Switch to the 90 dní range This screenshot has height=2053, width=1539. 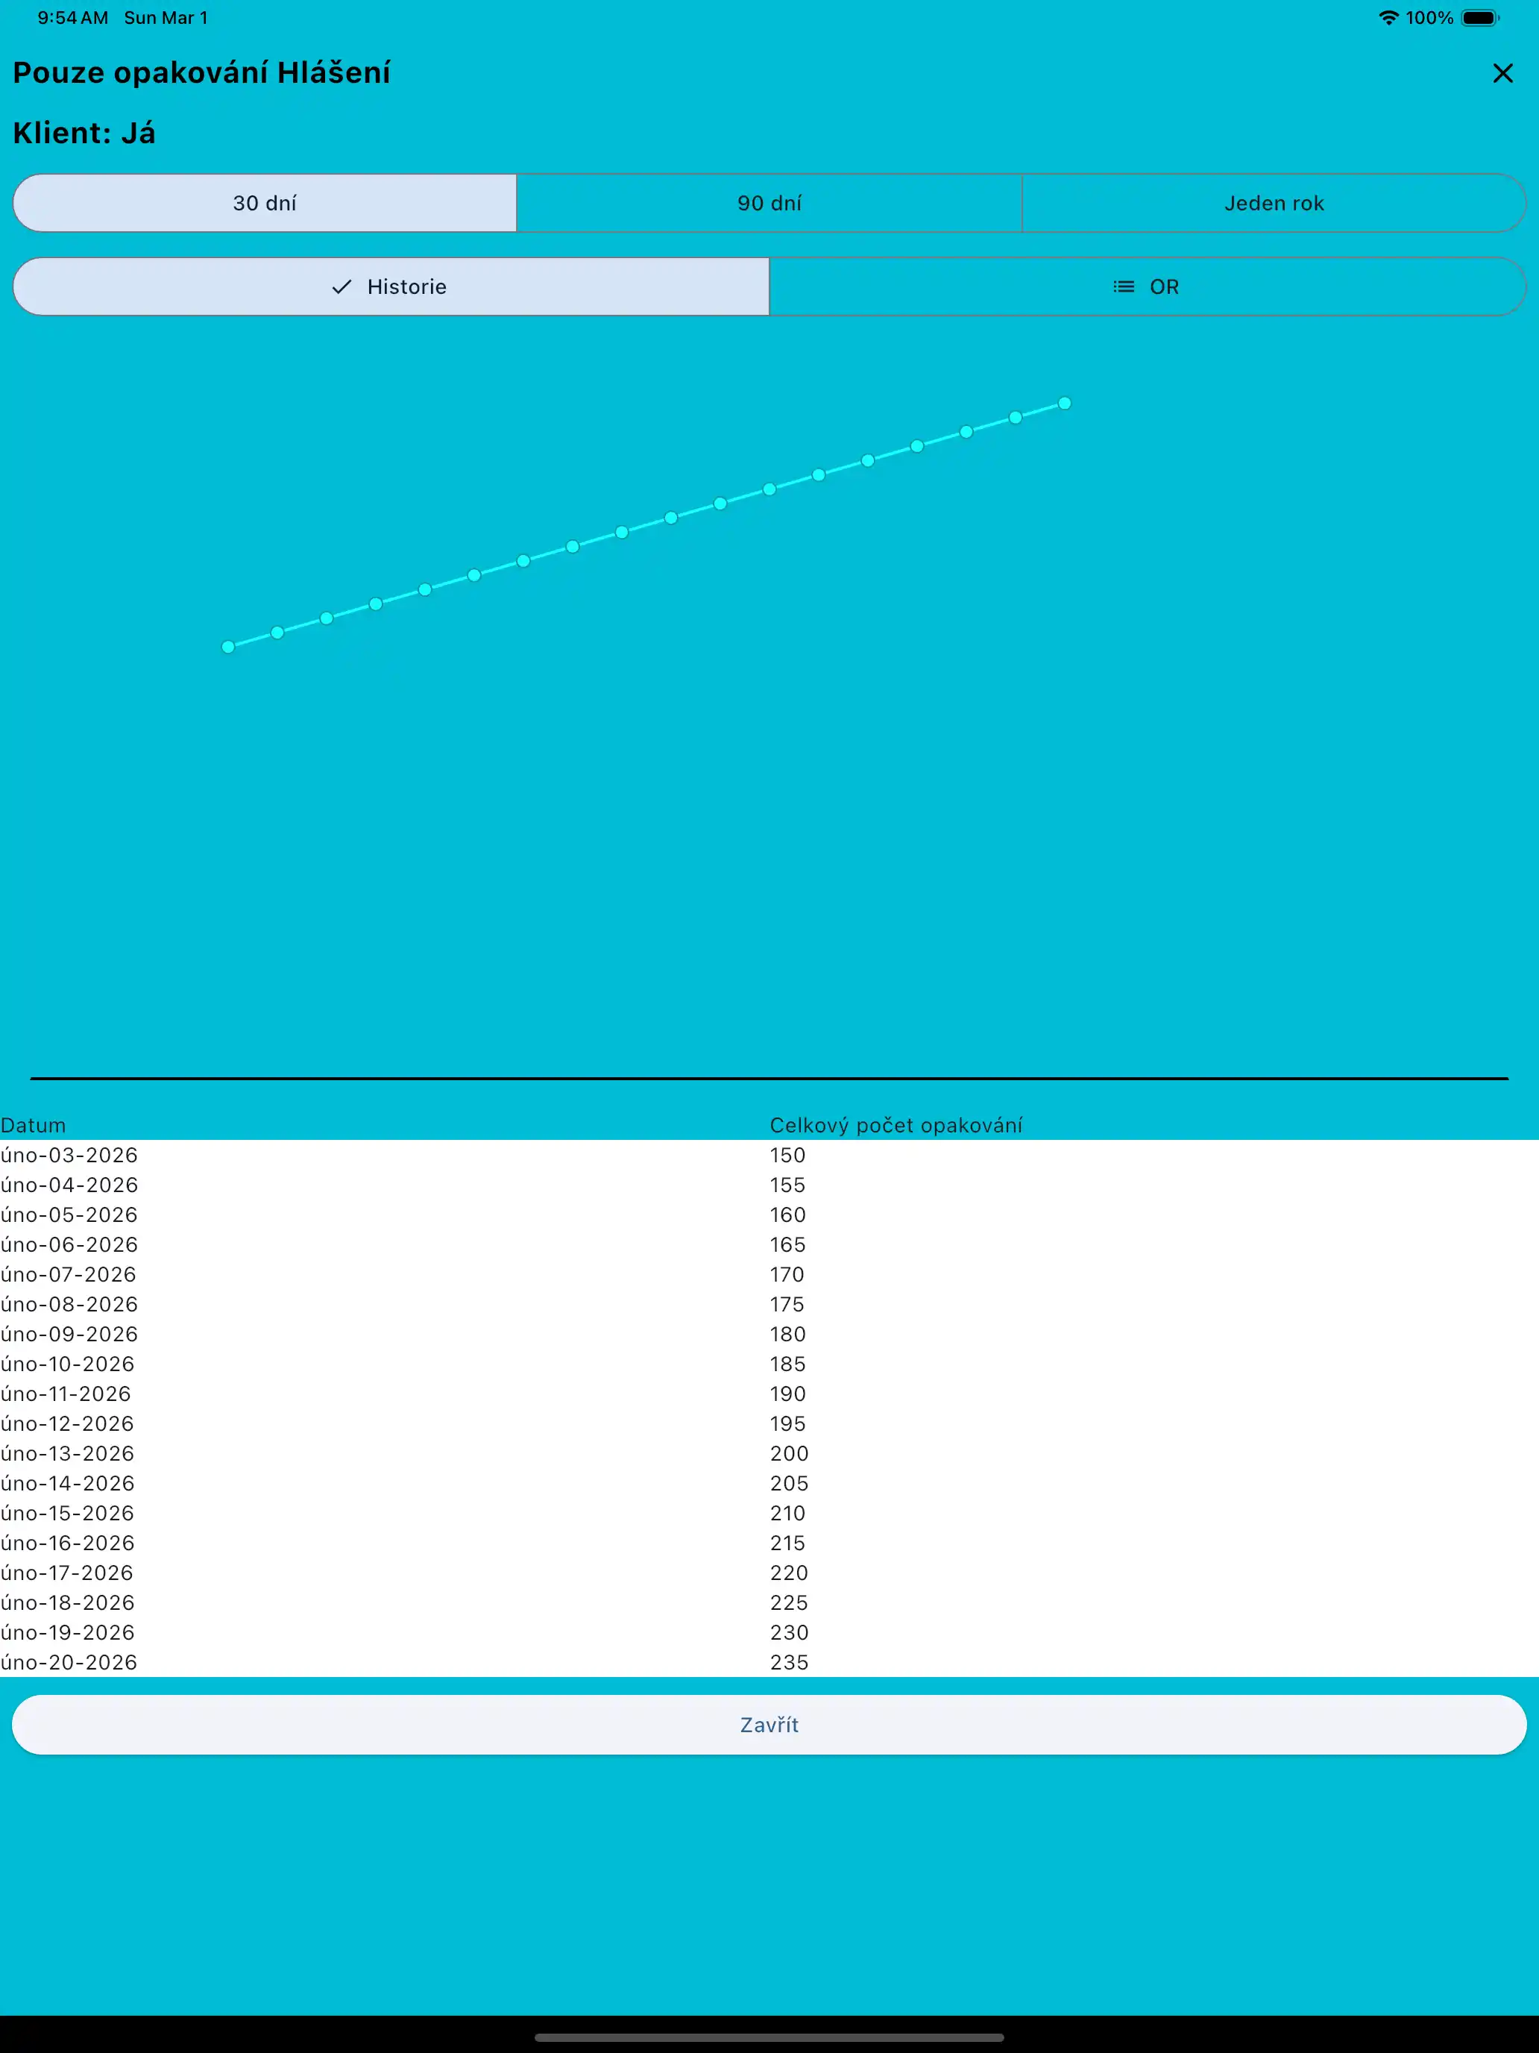[x=769, y=203]
